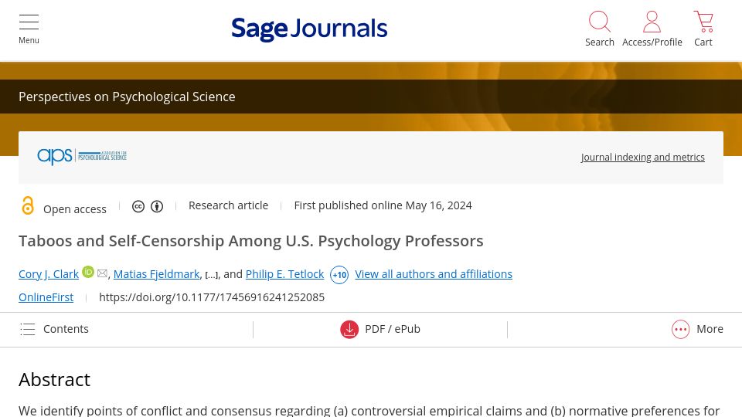Open the Contents menu label
Viewport: 742px width, 417px height.
point(66,329)
